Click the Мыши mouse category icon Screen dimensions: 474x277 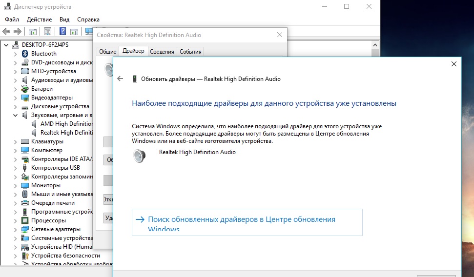point(25,194)
